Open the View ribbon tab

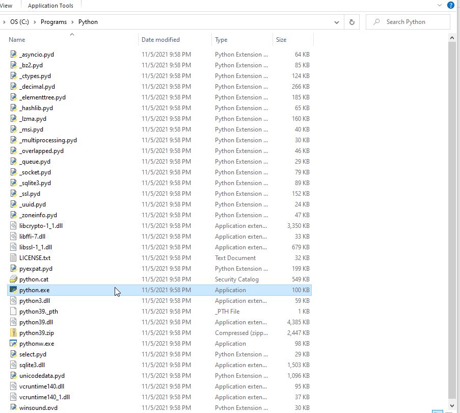click(6, 6)
